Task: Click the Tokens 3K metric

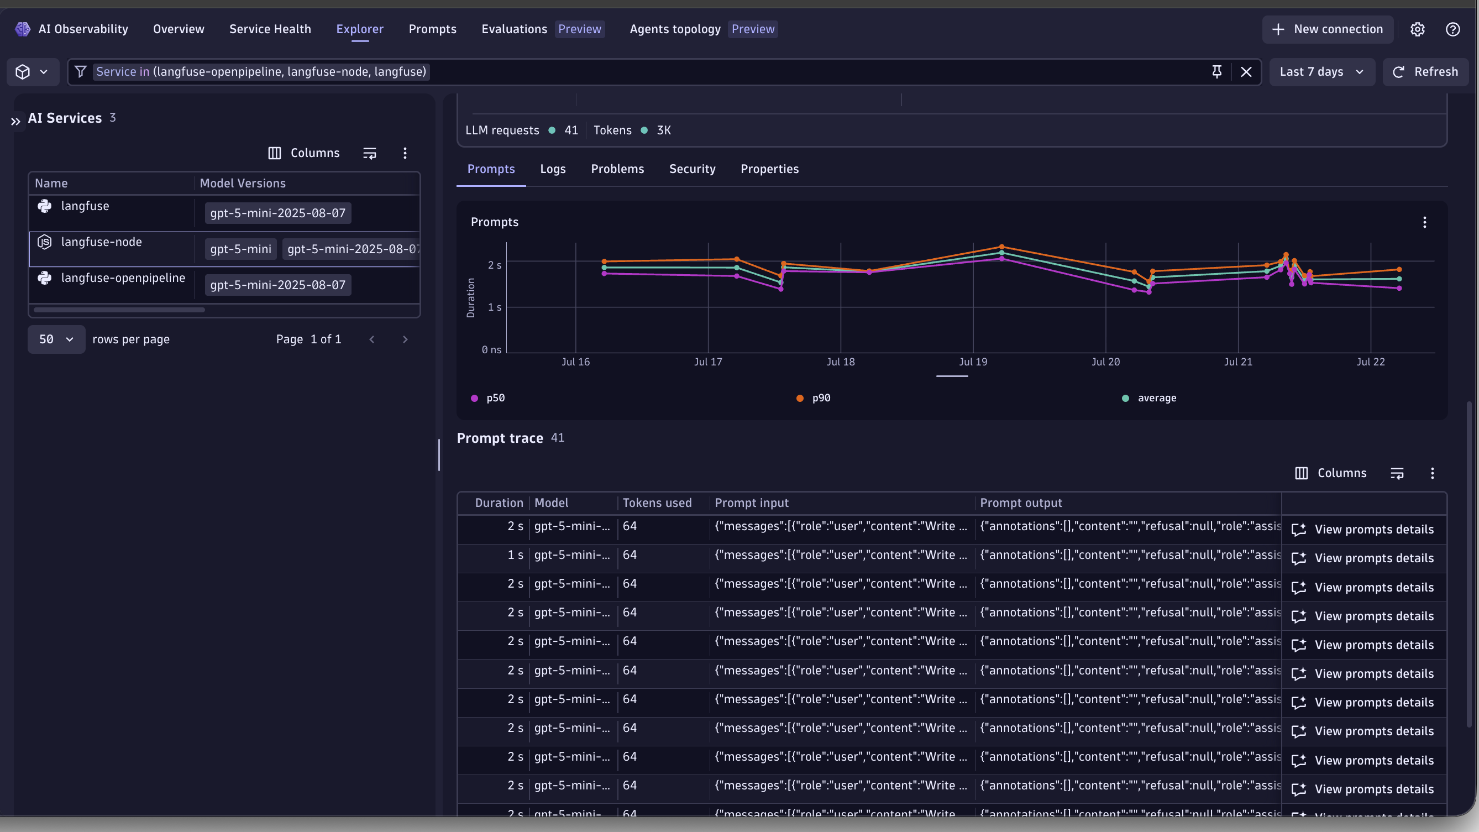Action: pyautogui.click(x=632, y=130)
